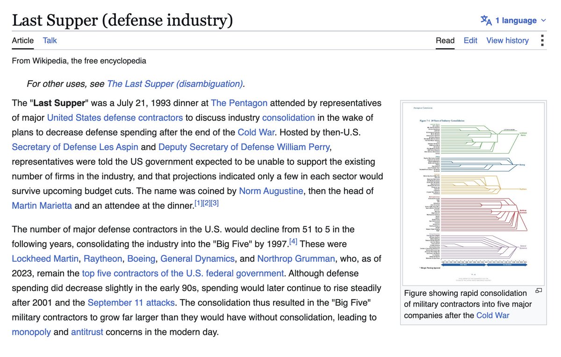Enlarge the consolidation figure via the caption icon
This screenshot has height=357, width=561.
[x=539, y=291]
